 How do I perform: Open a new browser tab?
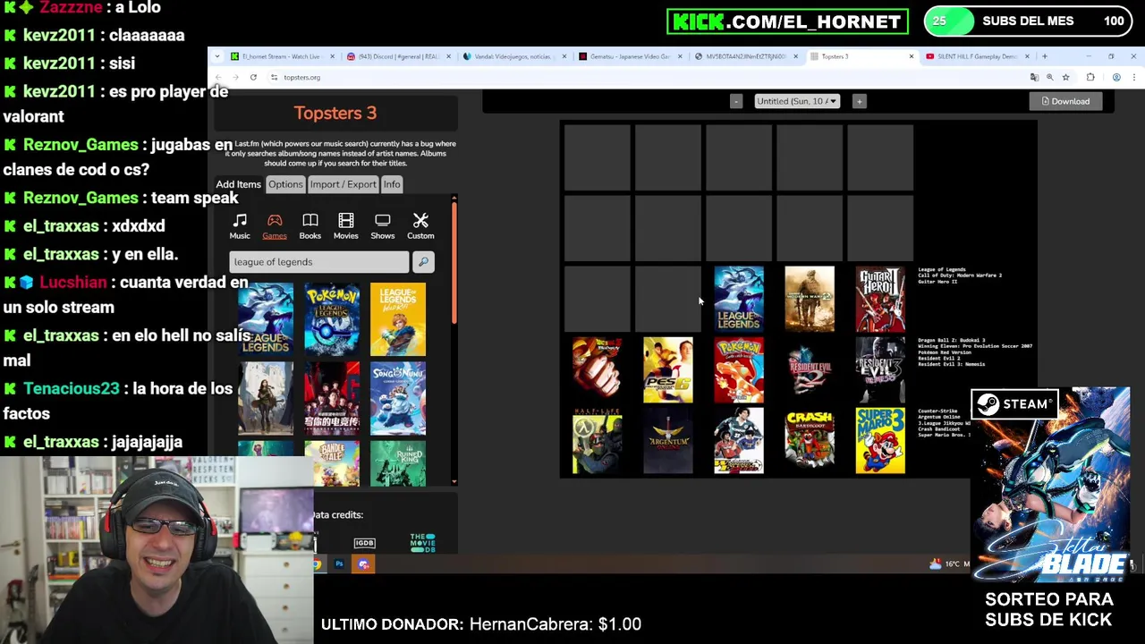[x=1044, y=56]
